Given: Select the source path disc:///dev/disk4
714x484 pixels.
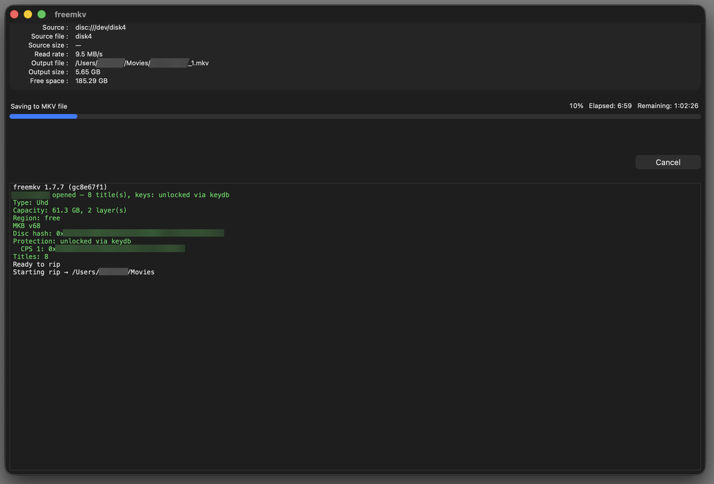Looking at the screenshot, I should (x=100, y=27).
